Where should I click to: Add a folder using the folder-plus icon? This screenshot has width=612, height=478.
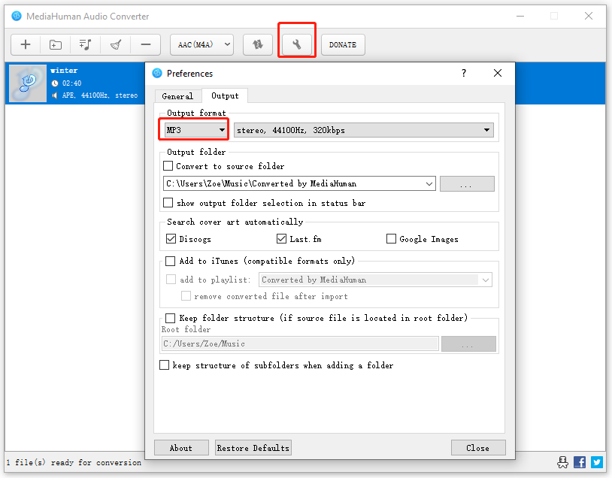tap(56, 44)
